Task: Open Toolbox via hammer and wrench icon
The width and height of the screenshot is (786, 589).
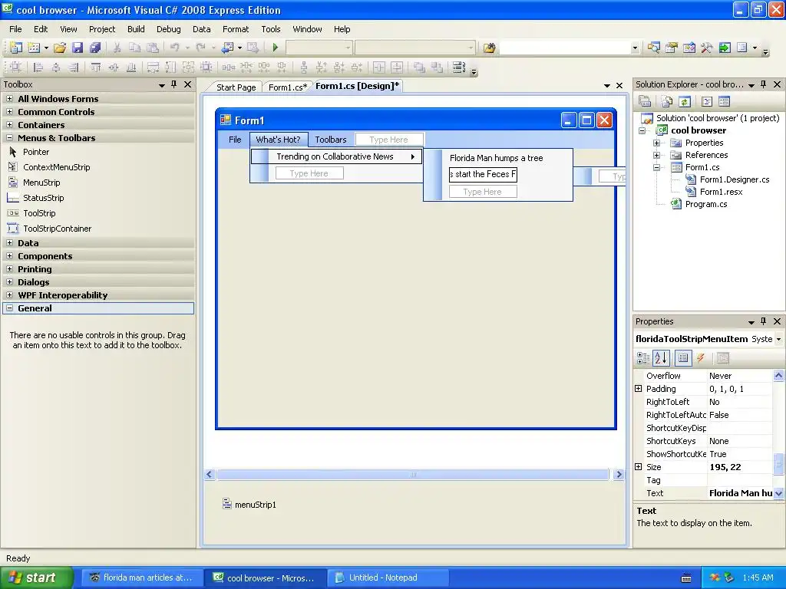Action: tap(707, 48)
